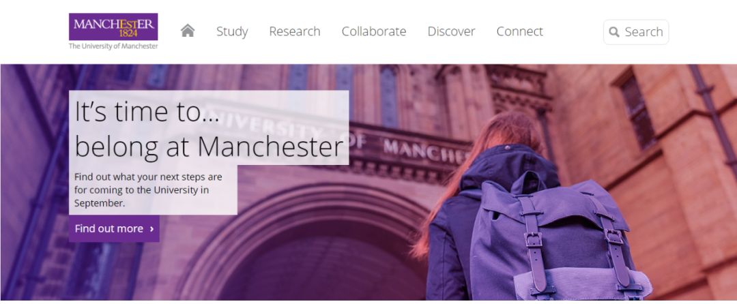This screenshot has width=737, height=304.
Task: Click the magnifying glass search icon
Action: point(614,32)
